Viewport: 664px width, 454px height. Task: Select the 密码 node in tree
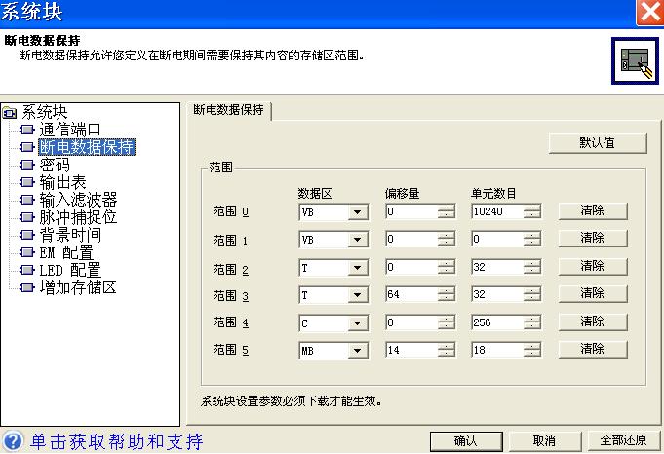pos(54,165)
